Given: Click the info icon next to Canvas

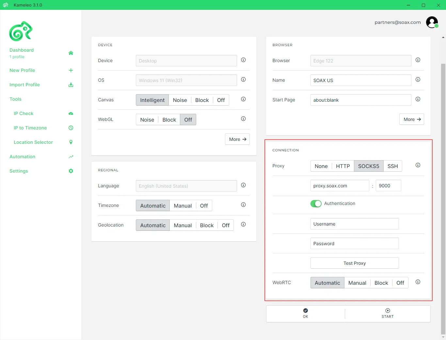Looking at the screenshot, I should coord(243,99).
